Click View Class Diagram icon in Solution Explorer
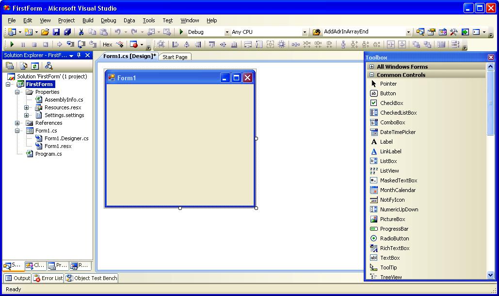The height and width of the screenshot is (296, 499). pyautogui.click(x=48, y=66)
